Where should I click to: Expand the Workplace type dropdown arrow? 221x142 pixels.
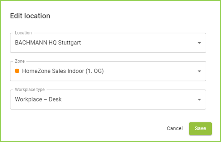[199, 100]
